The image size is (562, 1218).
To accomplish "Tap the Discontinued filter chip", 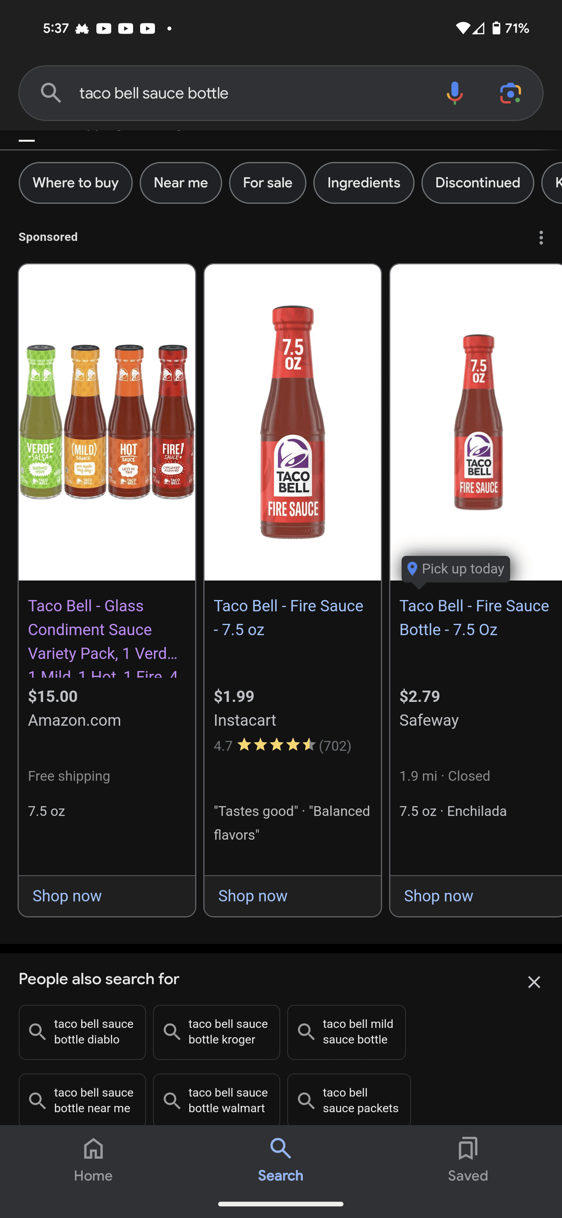I will [x=477, y=183].
